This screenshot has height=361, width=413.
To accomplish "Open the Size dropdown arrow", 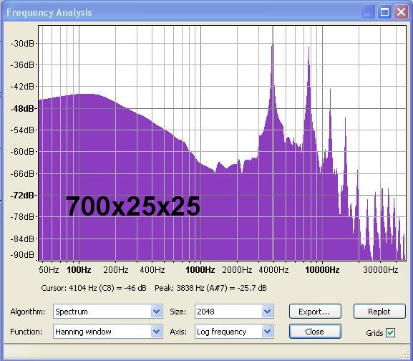I will [268, 312].
